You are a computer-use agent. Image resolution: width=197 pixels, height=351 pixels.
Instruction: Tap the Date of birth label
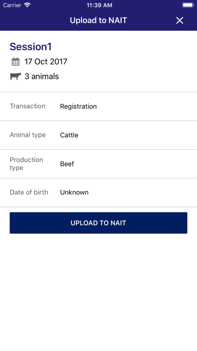pyautogui.click(x=29, y=192)
